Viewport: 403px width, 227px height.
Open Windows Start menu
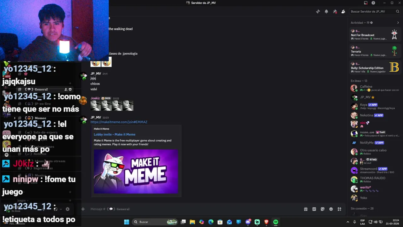tap(126, 222)
